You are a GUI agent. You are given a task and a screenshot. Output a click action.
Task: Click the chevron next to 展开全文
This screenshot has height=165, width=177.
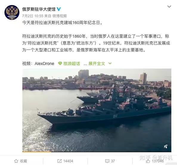click(x=110, y=64)
